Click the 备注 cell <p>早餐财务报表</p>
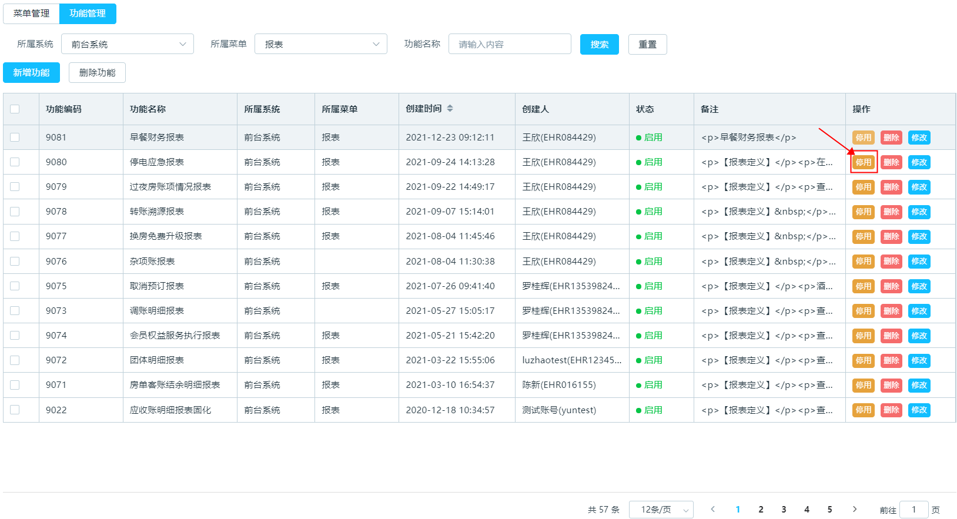 click(x=748, y=137)
